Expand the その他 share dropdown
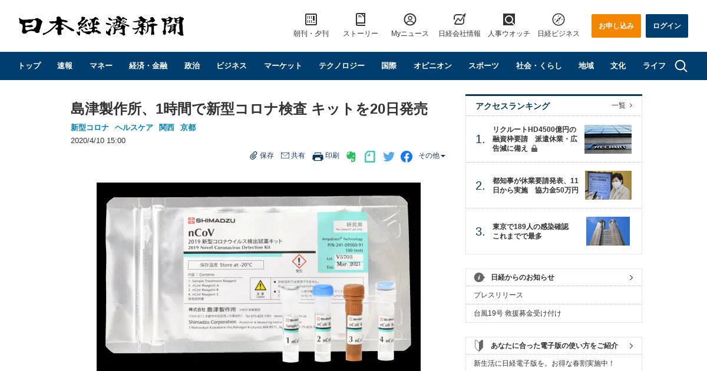This screenshot has height=371, width=707. (x=432, y=155)
